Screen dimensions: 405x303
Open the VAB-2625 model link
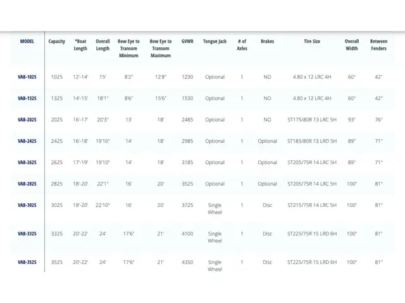coord(27,163)
